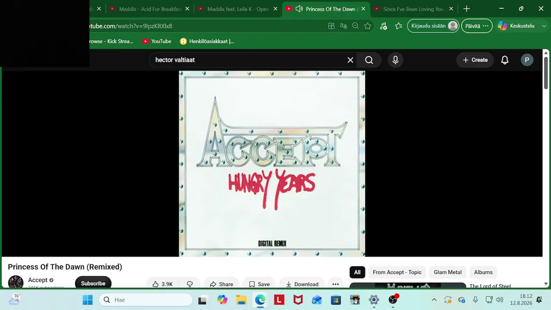Screen dimensions: 551x310
Task: Open the volume control in system tray
Action: pos(499,300)
